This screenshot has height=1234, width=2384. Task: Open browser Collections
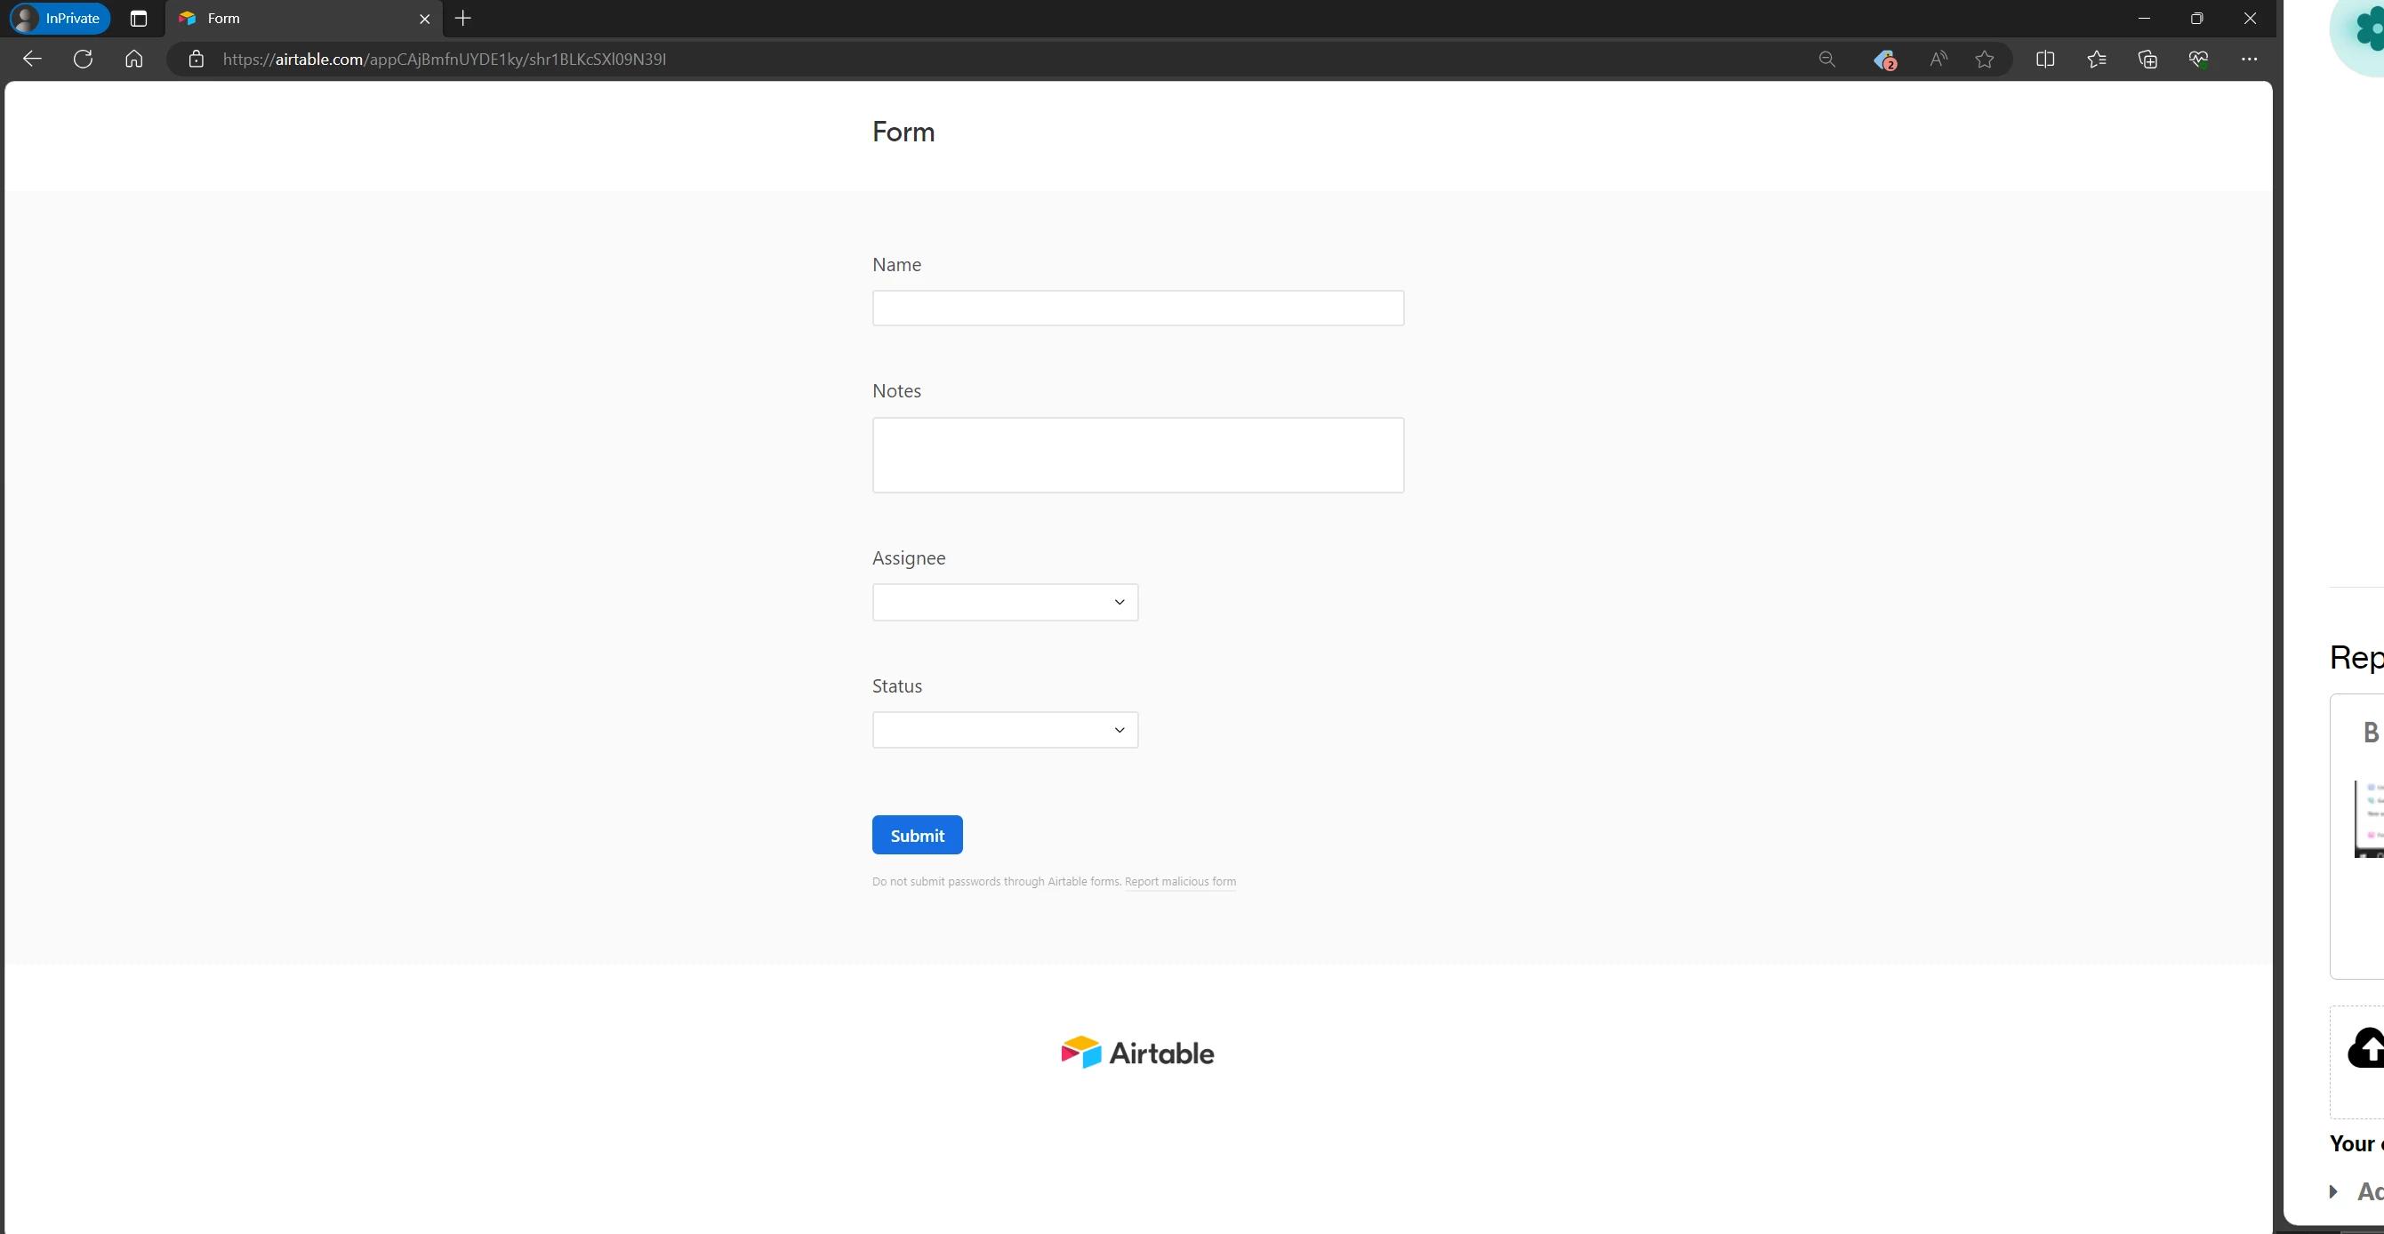(2148, 60)
